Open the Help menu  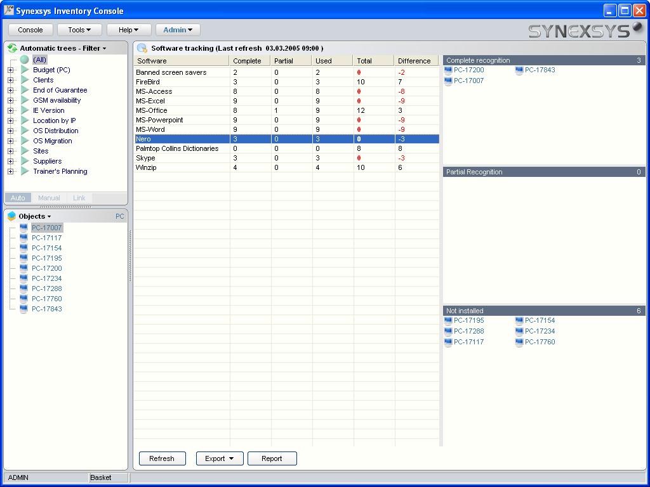tap(128, 30)
